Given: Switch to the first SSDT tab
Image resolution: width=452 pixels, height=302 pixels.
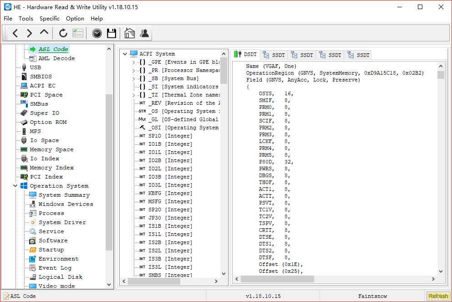Looking at the screenshot, I should (x=274, y=55).
